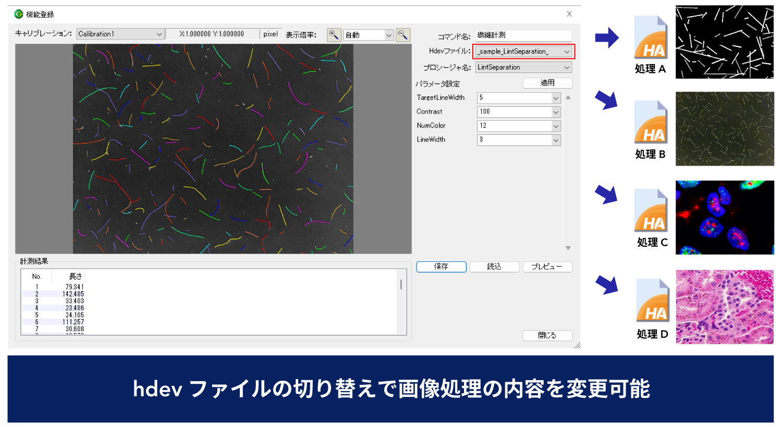The width and height of the screenshot is (782, 427).
Task: Click the third HA hdev file icon
Action: (x=650, y=210)
